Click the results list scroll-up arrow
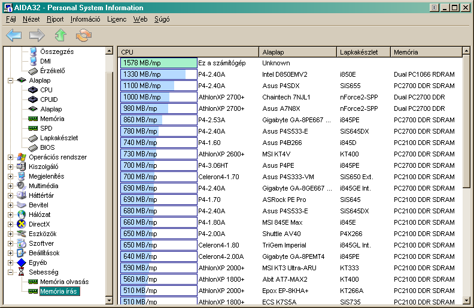 click(x=466, y=51)
